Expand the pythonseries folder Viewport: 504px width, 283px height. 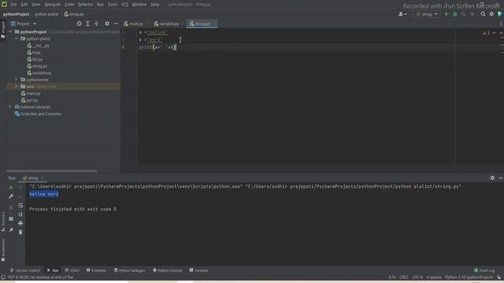[16, 79]
